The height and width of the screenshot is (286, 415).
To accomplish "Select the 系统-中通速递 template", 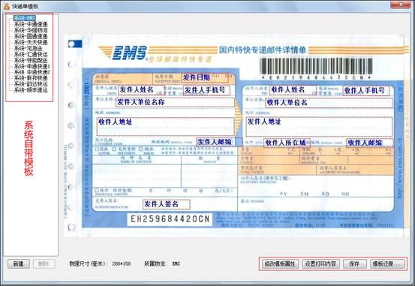I will [x=31, y=24].
